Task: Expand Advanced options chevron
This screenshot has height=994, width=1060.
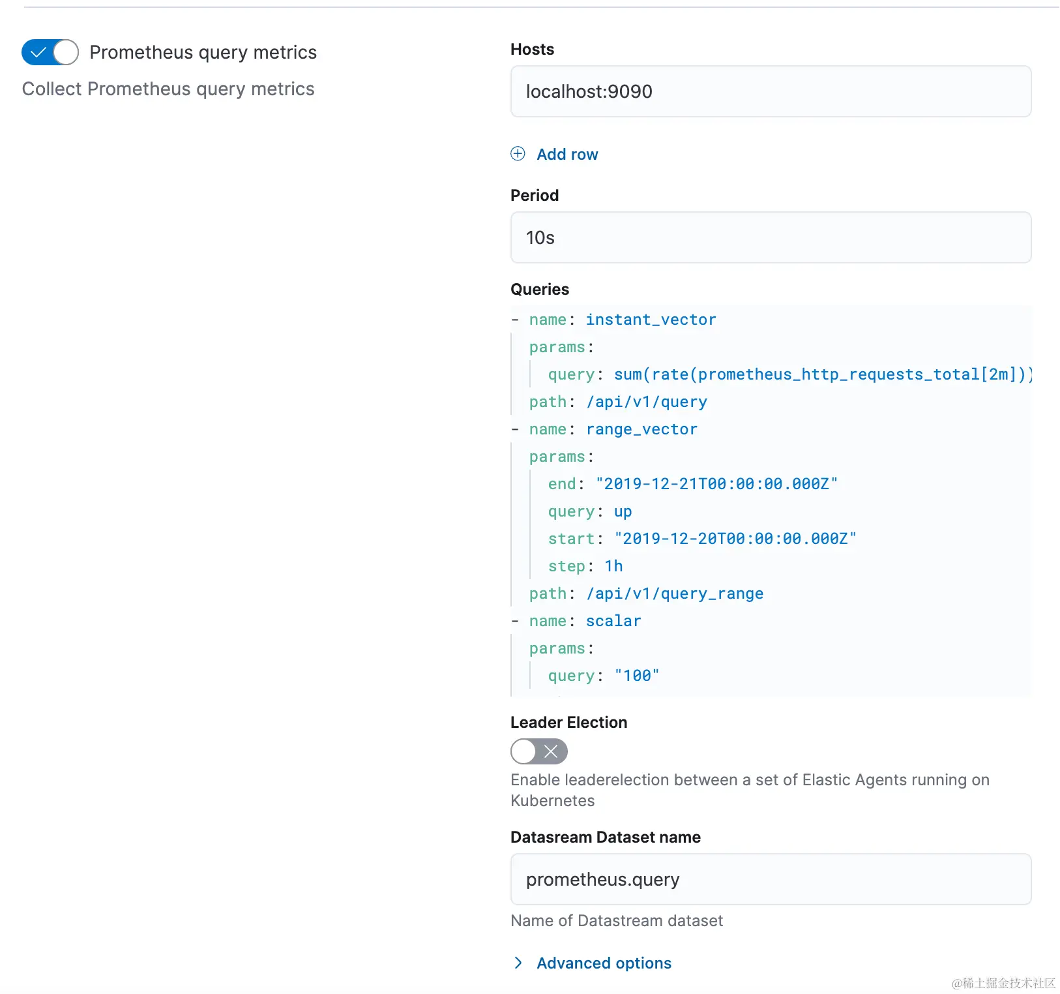Action: [x=518, y=963]
